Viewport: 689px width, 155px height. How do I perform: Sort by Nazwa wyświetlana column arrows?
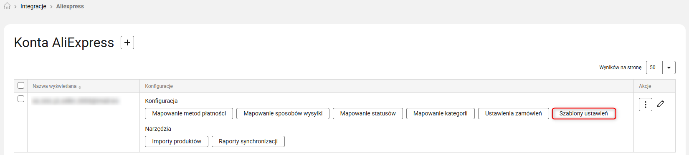point(80,87)
